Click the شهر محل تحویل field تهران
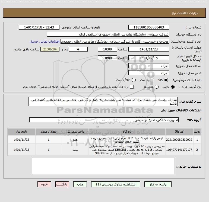 (x=149, y=73)
